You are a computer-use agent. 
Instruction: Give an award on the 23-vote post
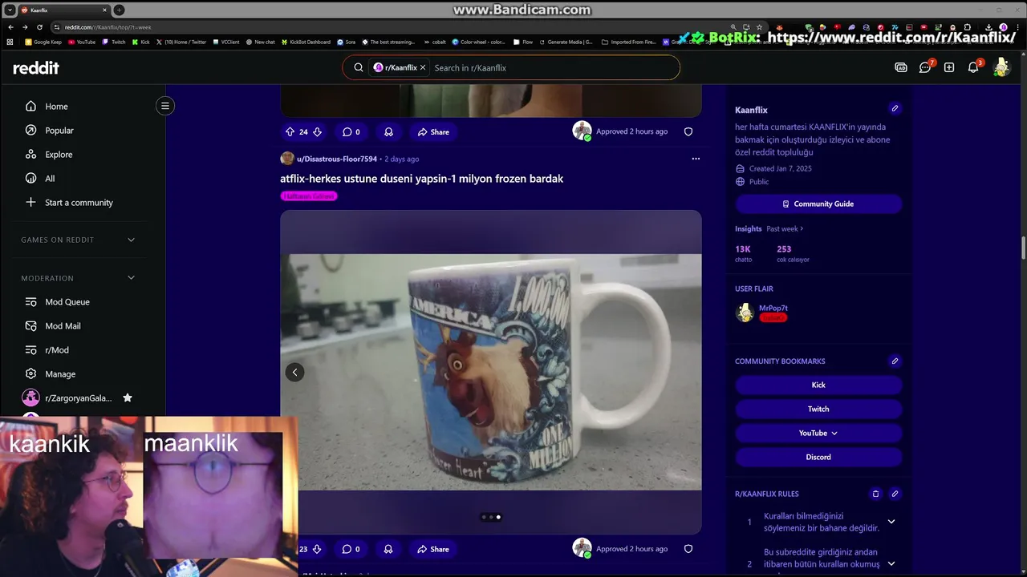[388, 550]
